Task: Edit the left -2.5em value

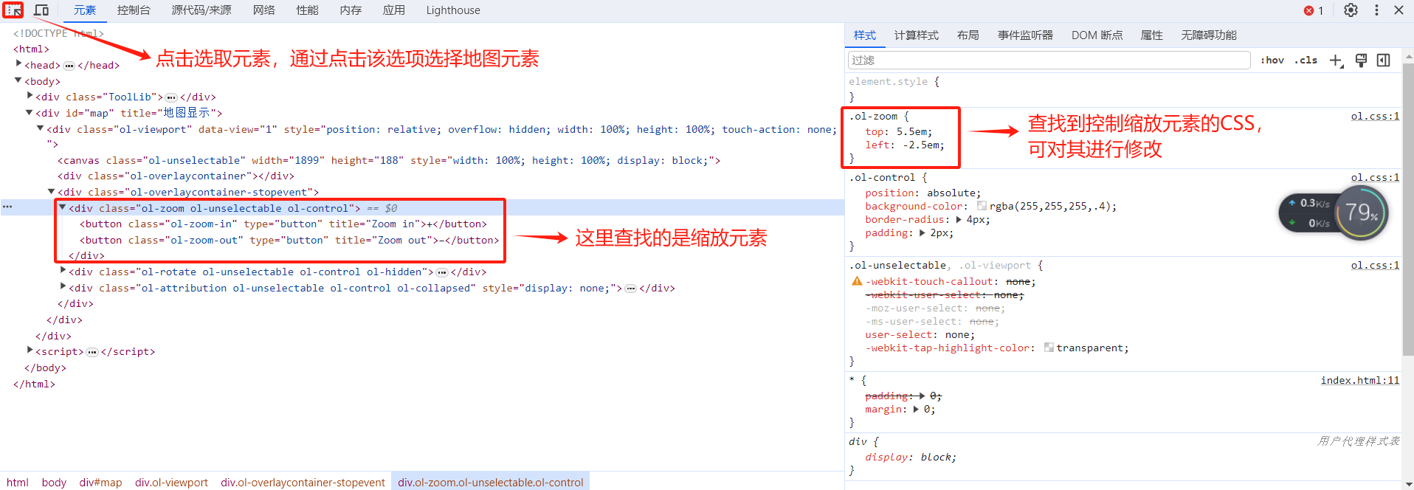Action: [920, 145]
